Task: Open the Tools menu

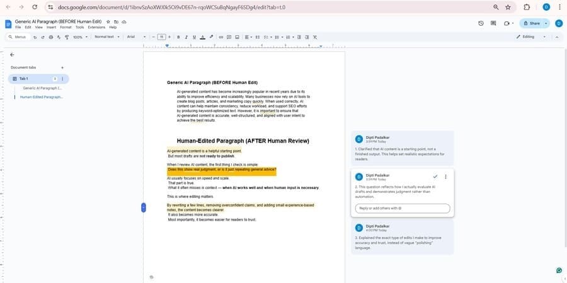Action: (79, 27)
